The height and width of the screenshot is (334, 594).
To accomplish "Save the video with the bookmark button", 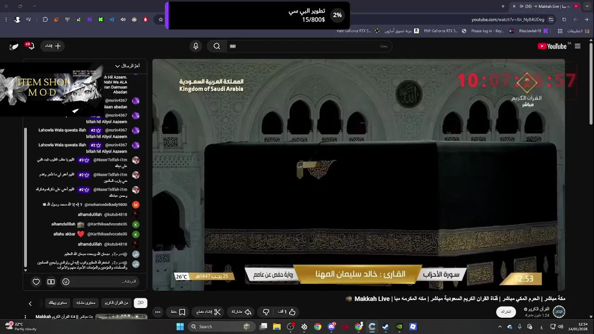I will pyautogui.click(x=178, y=312).
